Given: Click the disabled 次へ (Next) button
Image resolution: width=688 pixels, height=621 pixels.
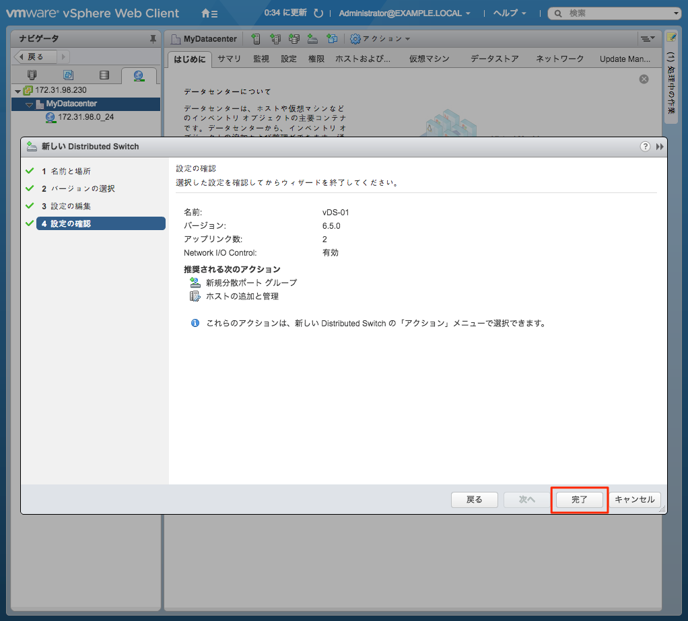Looking at the screenshot, I should coord(527,499).
